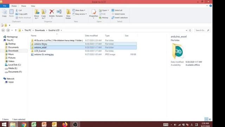225x127 pixels.
Task: Click Copy path in the ribbon
Action: (x=21, y=14)
